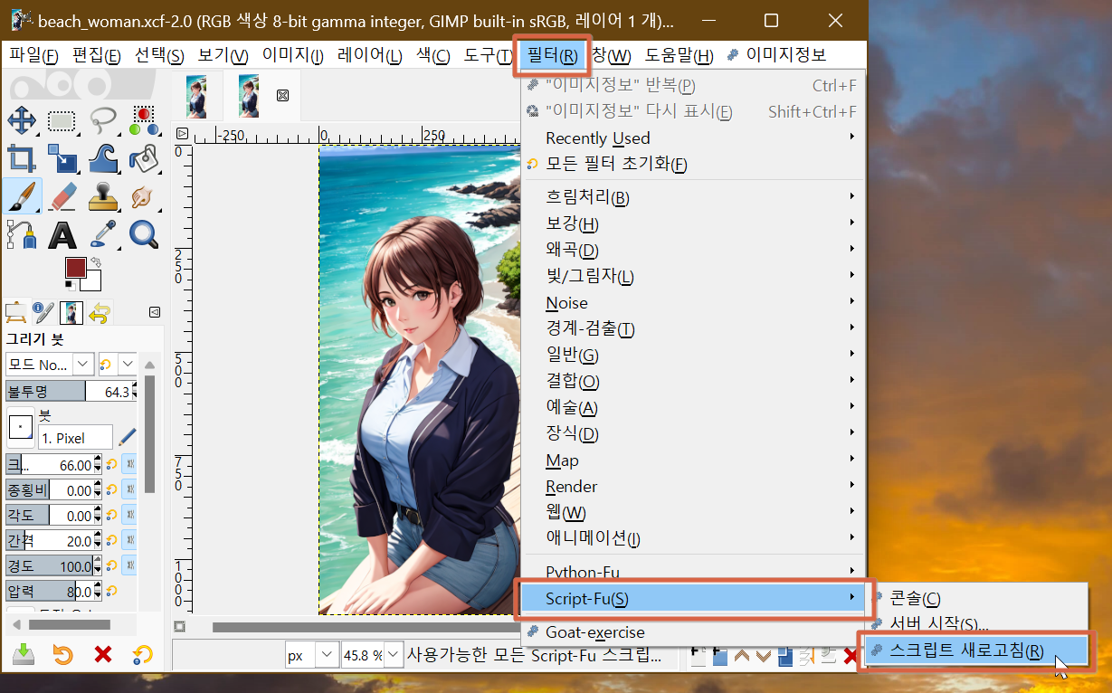
Task: Click the white background color swatch
Action: click(x=92, y=281)
